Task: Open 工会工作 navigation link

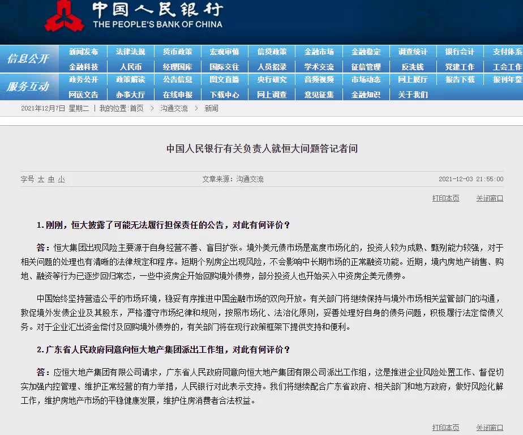Action: tap(508, 67)
